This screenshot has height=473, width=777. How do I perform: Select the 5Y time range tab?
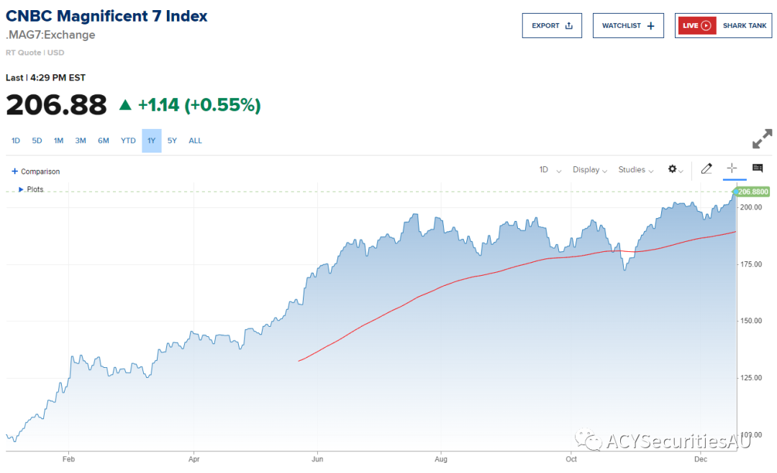click(x=172, y=140)
